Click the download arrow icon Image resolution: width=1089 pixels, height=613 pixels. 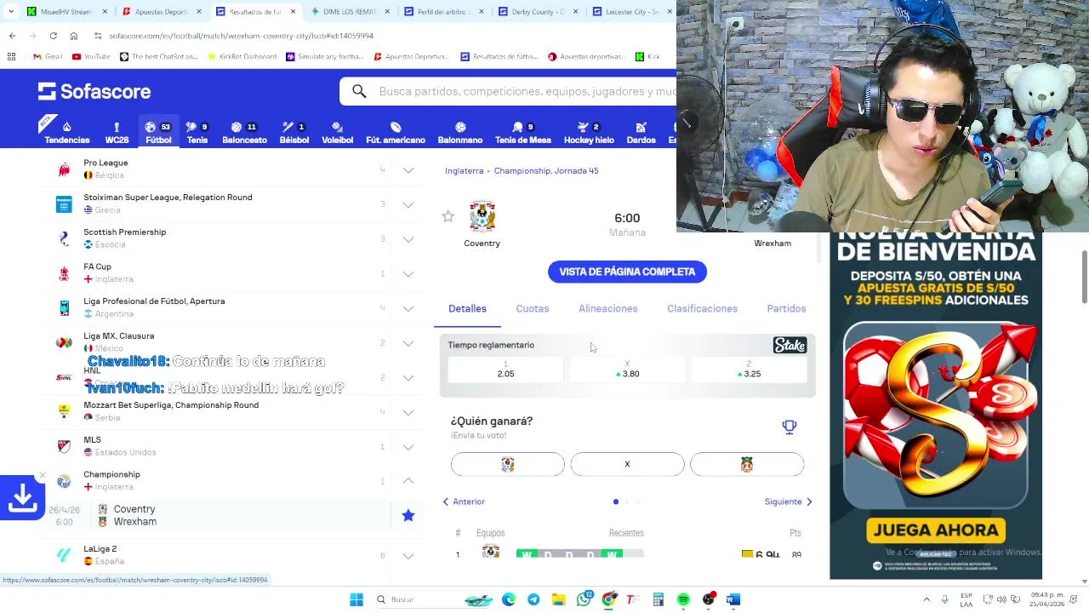[x=22, y=497]
